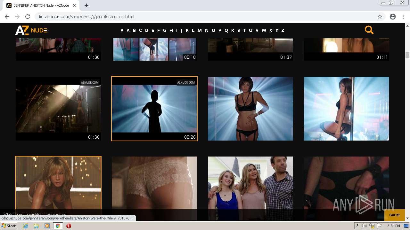This screenshot has width=410, height=230.
Task: Reload the page
Action: [x=28, y=17]
